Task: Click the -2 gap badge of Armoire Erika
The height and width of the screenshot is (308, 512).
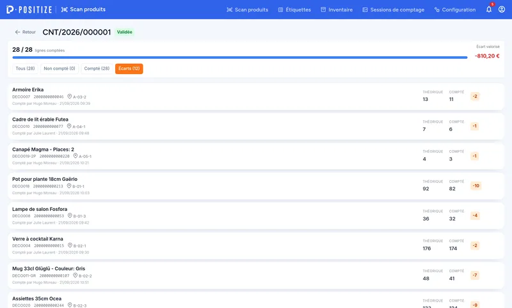Action: 475,96
